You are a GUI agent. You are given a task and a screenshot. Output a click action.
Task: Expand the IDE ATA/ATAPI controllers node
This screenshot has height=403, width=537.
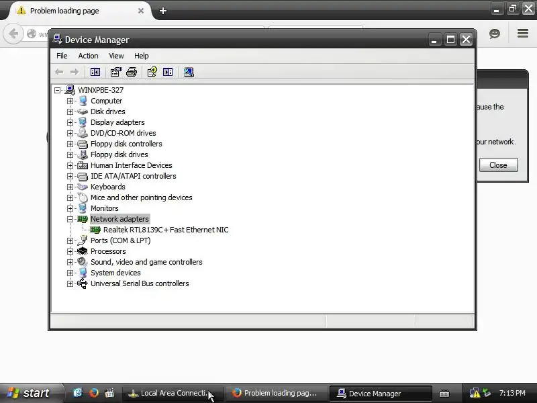point(70,176)
